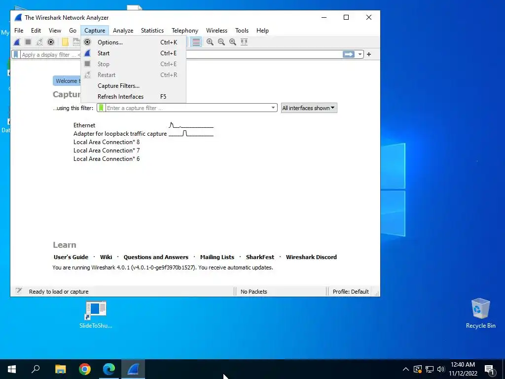Screen dimensions: 505x379
Task: Open the File menu
Action: pos(19,30)
